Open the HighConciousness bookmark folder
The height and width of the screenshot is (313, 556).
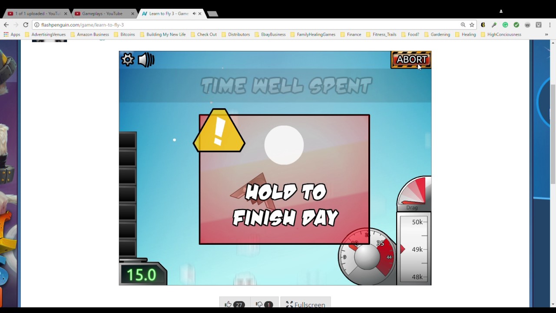501,34
